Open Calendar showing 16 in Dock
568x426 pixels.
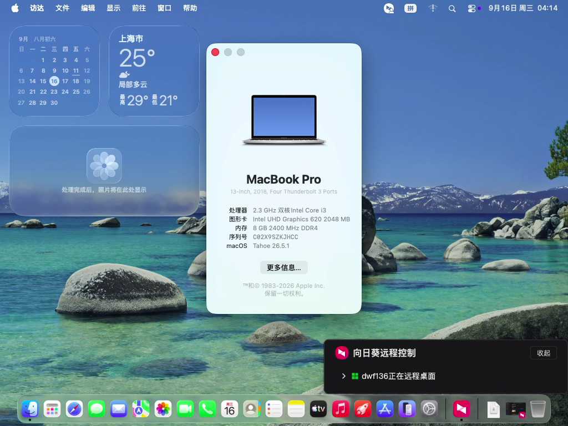pyautogui.click(x=230, y=409)
